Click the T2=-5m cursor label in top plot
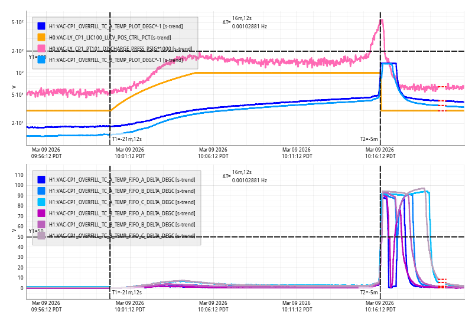 pos(369,139)
